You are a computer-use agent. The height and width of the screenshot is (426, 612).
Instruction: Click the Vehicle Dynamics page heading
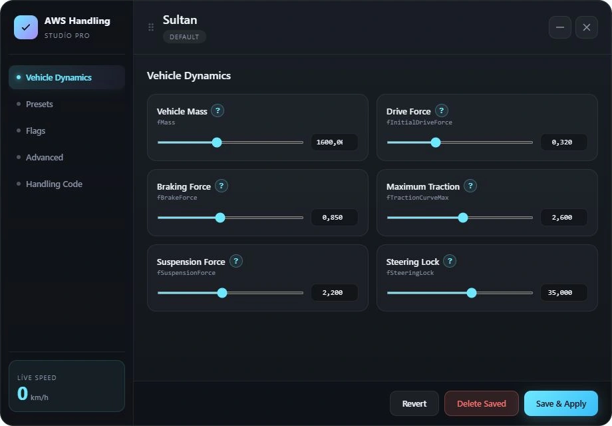pos(189,76)
